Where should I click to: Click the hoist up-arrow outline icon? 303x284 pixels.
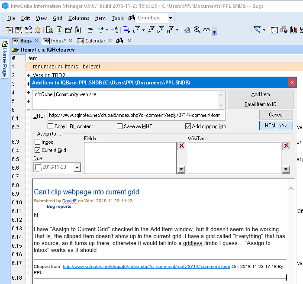click(x=100, y=30)
